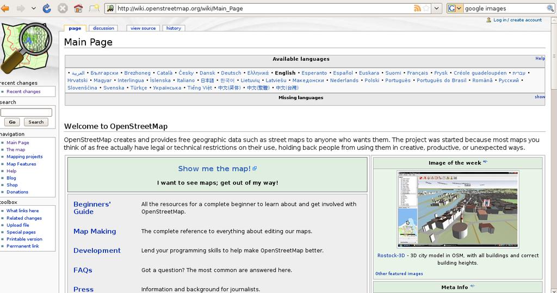This screenshot has height=293, width=557.
Task: Click the browser Forward arrow
Action: (x=21, y=8)
